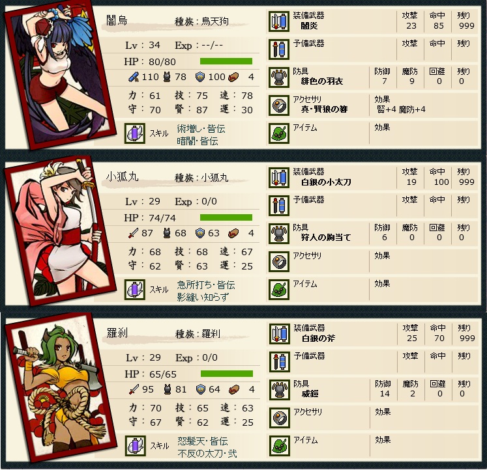Click 小狐丸's armor slot icon

278,234
